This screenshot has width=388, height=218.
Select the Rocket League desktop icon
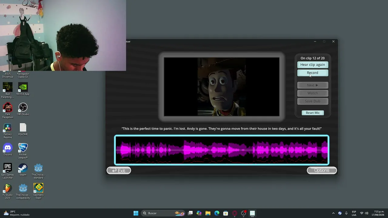pyautogui.click(x=23, y=151)
